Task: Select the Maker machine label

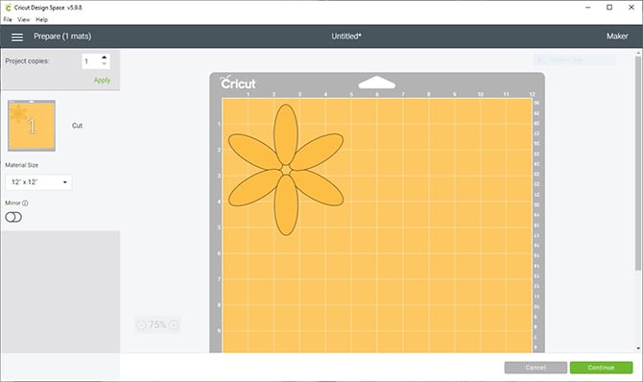Action: pyautogui.click(x=617, y=36)
